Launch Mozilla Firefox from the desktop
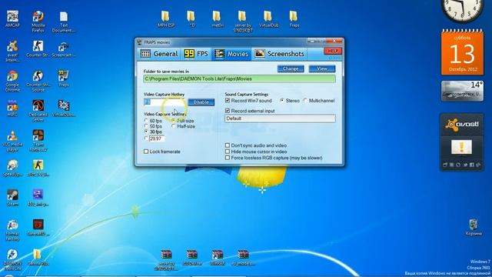492x277 pixels. click(x=38, y=22)
